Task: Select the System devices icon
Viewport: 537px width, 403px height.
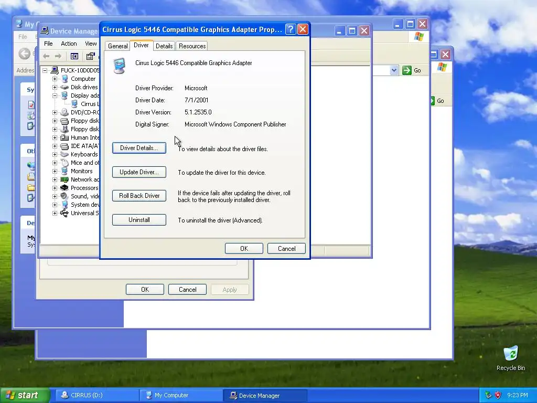Action: pos(65,205)
